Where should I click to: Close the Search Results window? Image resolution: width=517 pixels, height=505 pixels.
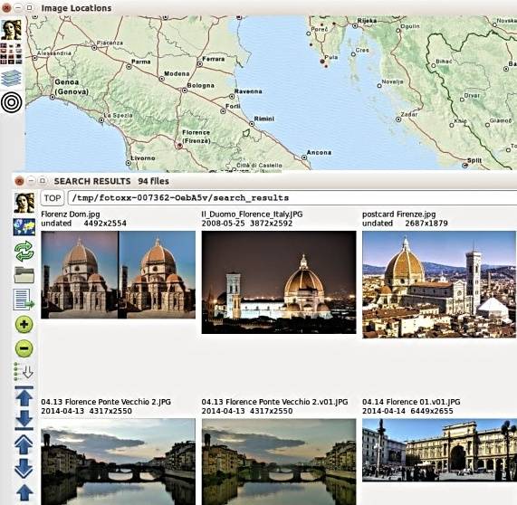pos(19,181)
